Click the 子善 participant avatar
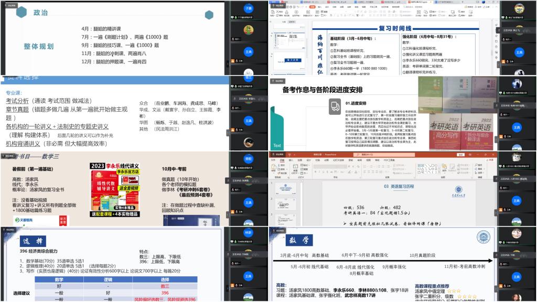The image size is (537, 302). tap(249, 9)
